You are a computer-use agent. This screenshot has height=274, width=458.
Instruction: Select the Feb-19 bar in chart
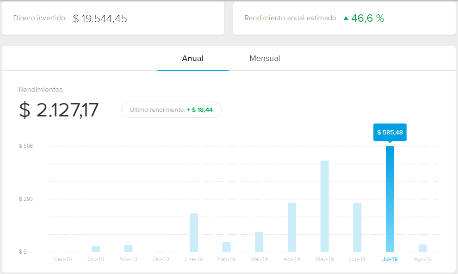(x=226, y=247)
